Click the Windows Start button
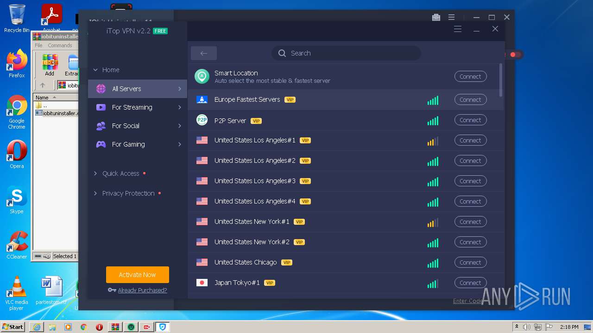The width and height of the screenshot is (593, 333). tap(13, 327)
